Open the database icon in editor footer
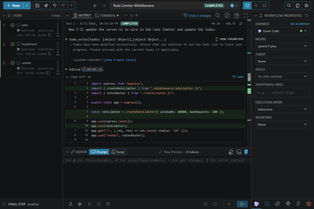314x209 pixels. pos(89,204)
